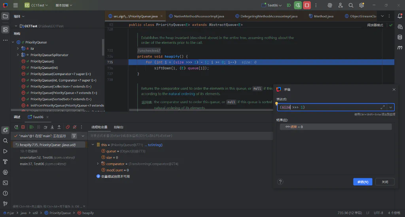Resume program in the debug panel toolbar
This screenshot has width=405, height=217.
(x=32, y=127)
